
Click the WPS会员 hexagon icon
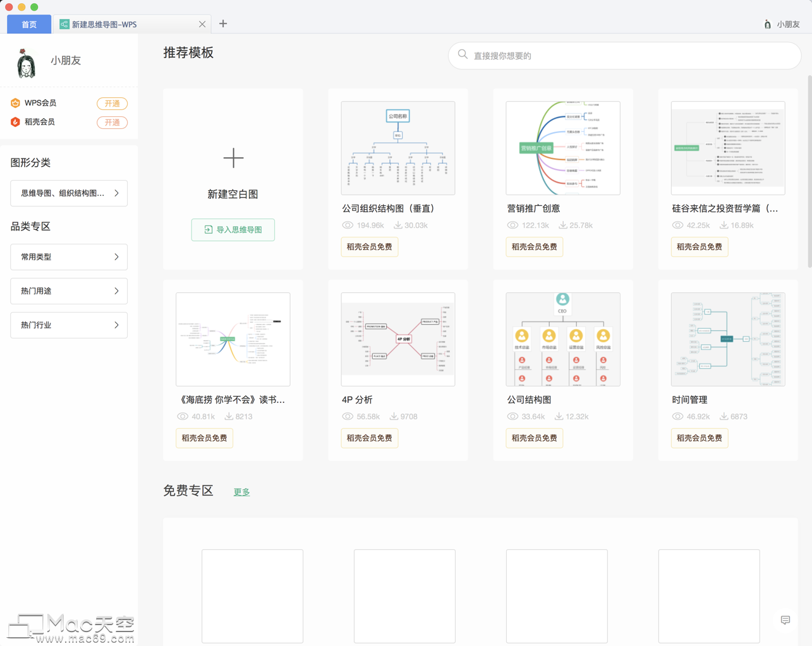pyautogui.click(x=15, y=104)
